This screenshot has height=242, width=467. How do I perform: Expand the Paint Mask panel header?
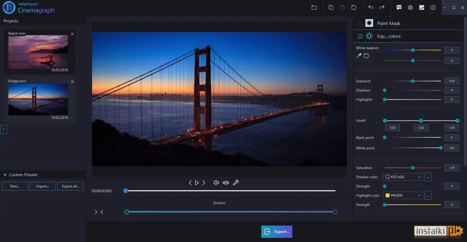coord(408,23)
